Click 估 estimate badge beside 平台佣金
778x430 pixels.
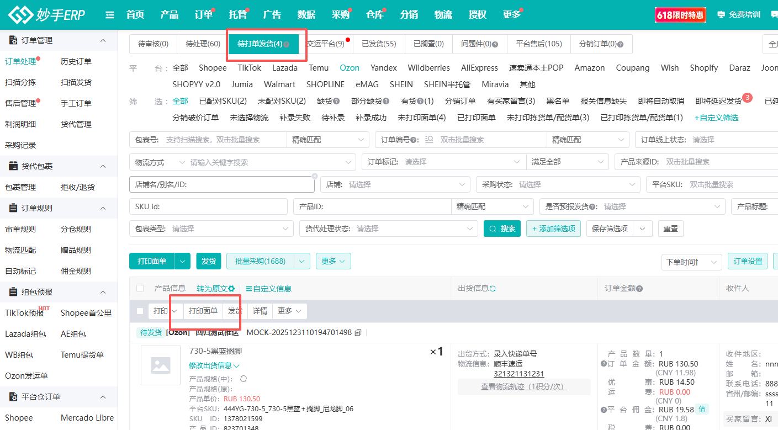click(x=702, y=409)
